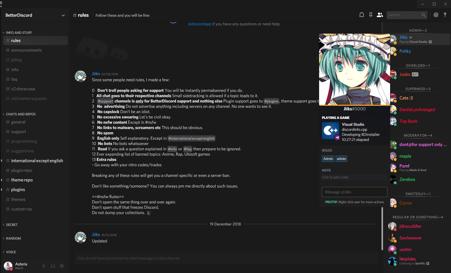Open Asteria's own avatar
451x273 pixels.
pyautogui.click(x=8, y=266)
